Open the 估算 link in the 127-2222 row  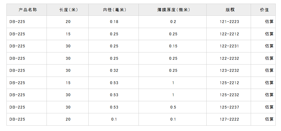pos(269,119)
